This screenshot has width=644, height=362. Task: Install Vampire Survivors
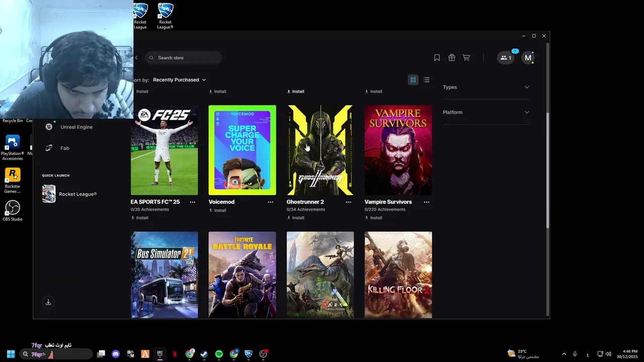point(374,218)
